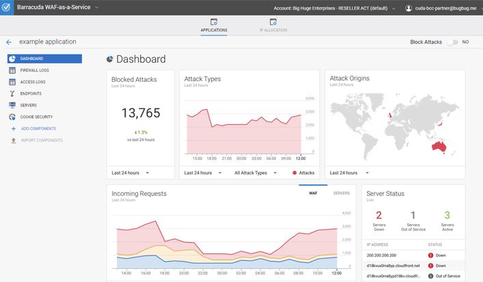Open the IP Allocation tab icon
The image size is (483, 282).
[x=273, y=22]
